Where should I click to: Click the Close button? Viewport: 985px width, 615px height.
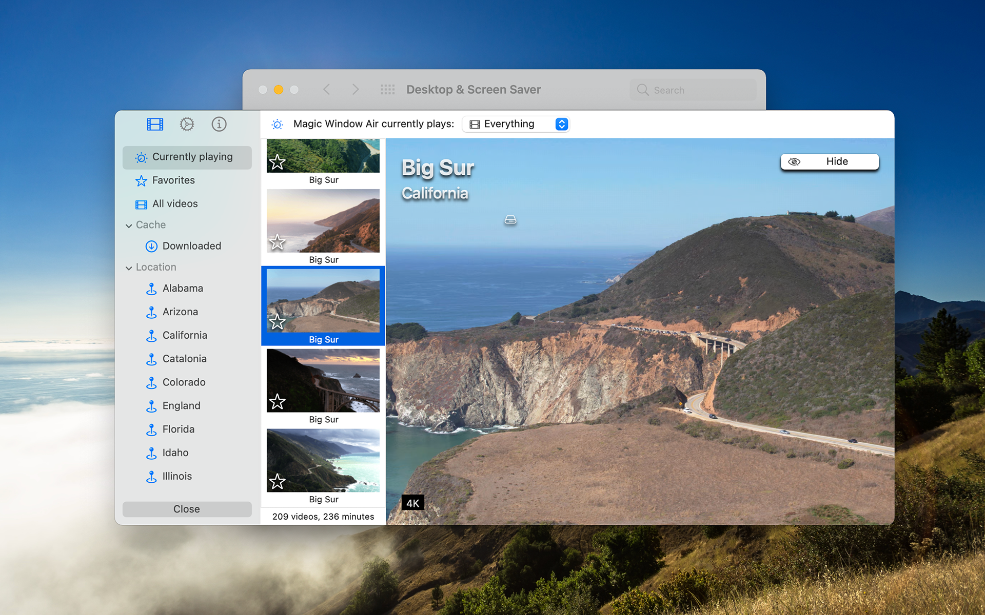(187, 508)
